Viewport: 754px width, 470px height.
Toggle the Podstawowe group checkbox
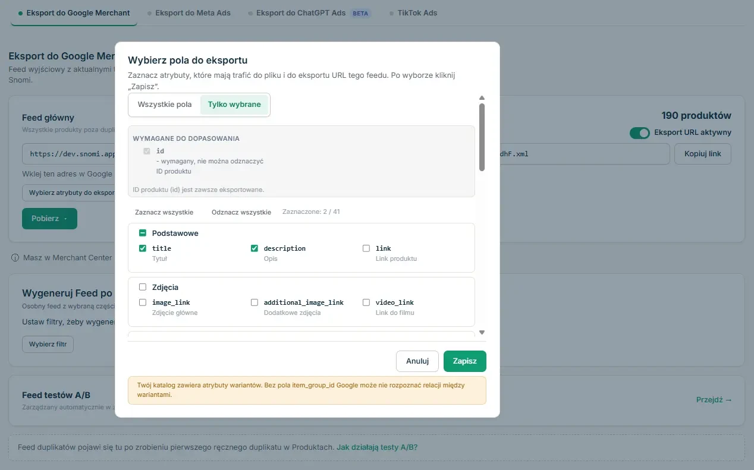pos(143,234)
